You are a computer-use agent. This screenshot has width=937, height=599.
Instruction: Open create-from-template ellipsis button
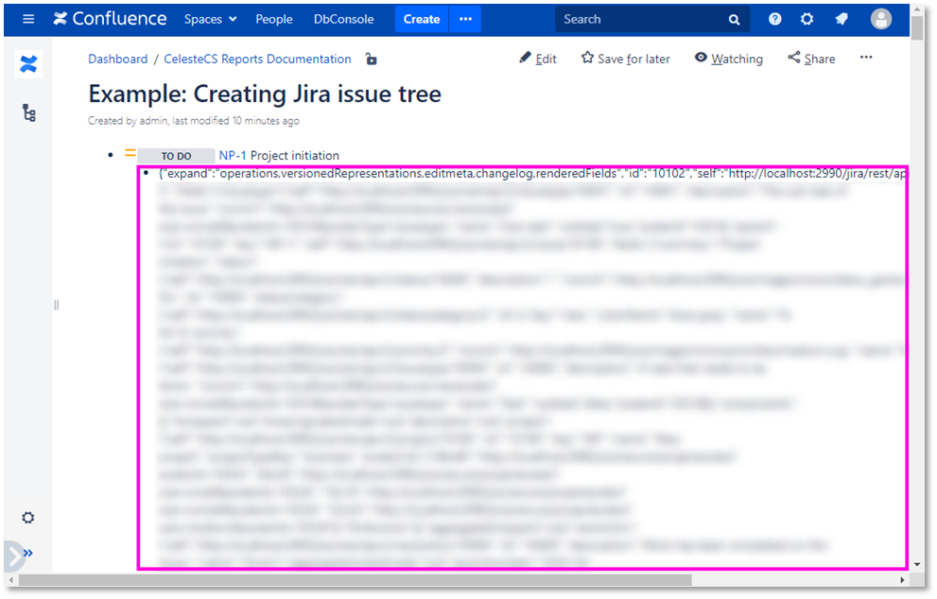(x=465, y=19)
